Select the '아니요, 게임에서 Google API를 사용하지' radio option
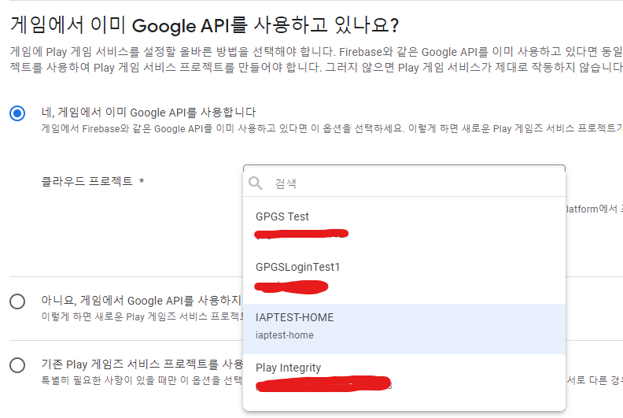 (x=17, y=301)
